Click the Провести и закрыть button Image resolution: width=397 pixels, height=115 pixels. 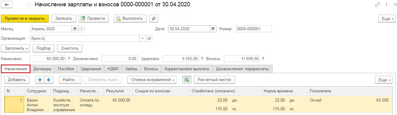[x=25, y=19]
